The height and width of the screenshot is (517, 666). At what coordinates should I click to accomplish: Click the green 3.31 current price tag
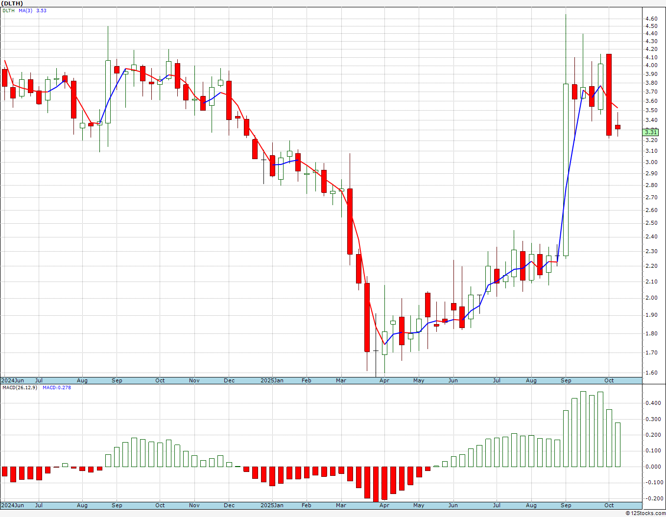(x=650, y=132)
